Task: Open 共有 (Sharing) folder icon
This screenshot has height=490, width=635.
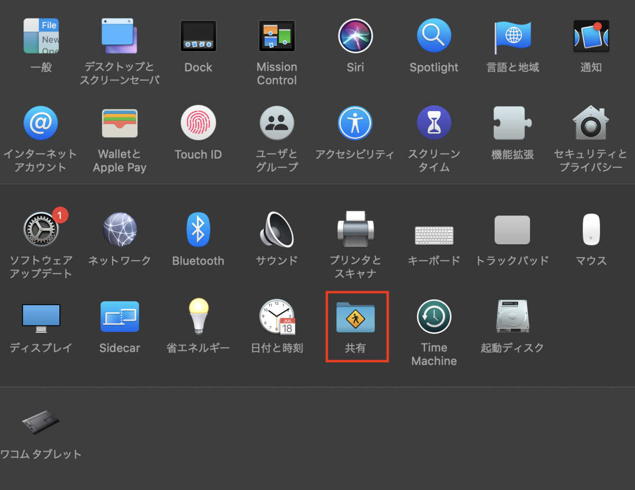Action: coord(356,317)
